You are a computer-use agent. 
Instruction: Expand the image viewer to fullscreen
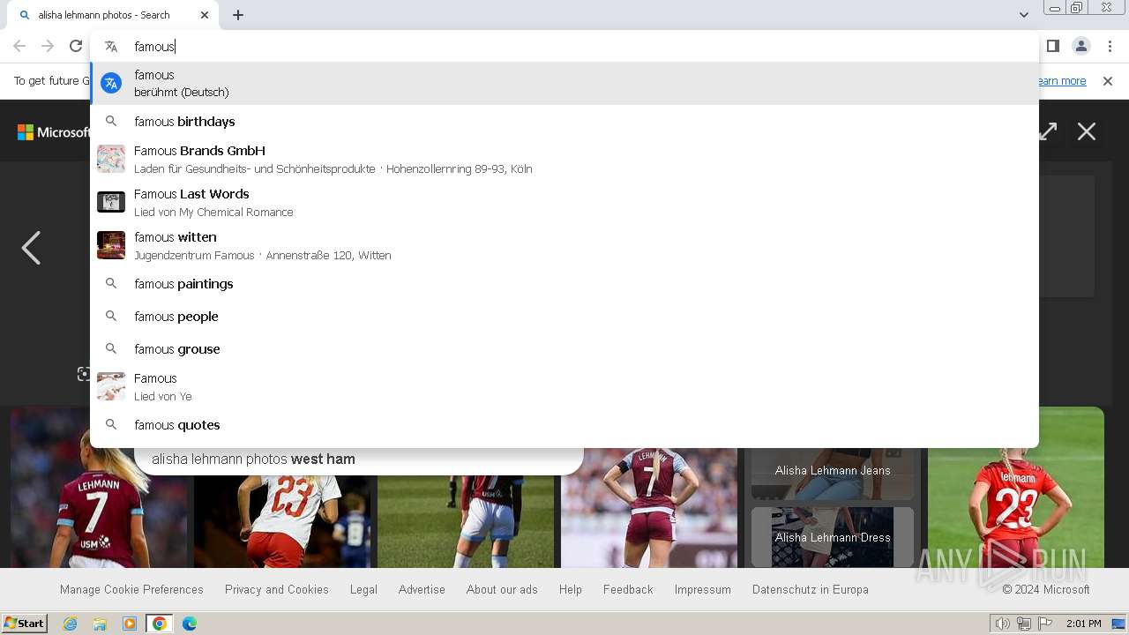[x=1048, y=131]
